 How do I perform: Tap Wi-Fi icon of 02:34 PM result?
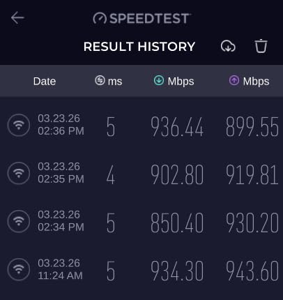tap(19, 221)
